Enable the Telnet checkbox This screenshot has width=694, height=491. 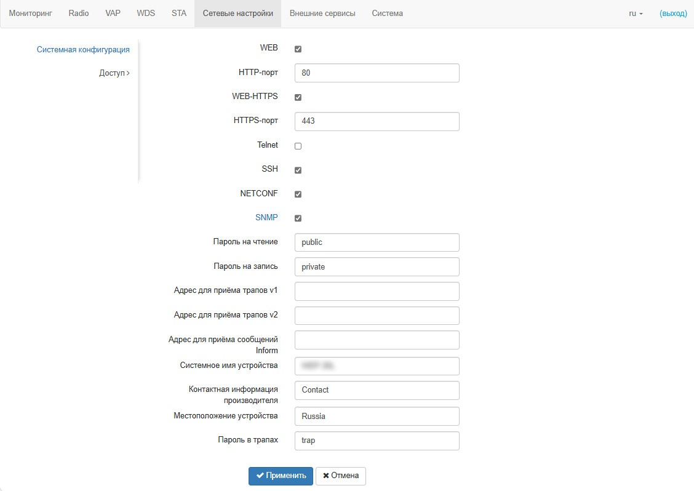tap(298, 146)
